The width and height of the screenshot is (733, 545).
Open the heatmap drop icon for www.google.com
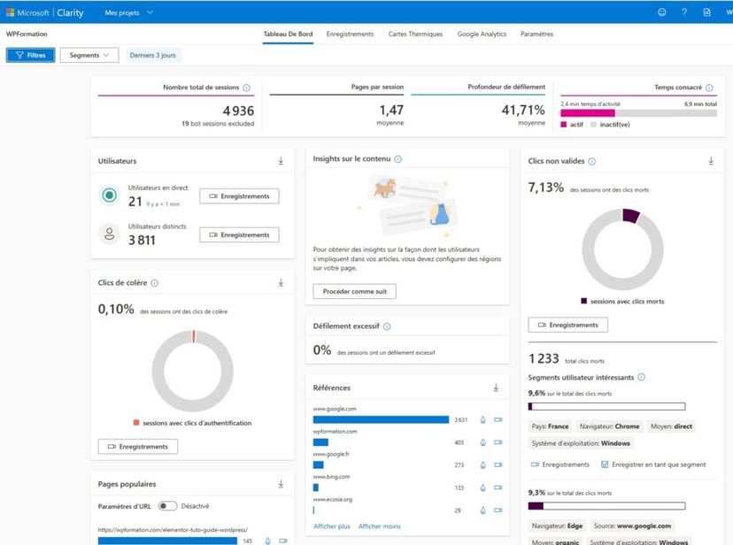click(483, 419)
